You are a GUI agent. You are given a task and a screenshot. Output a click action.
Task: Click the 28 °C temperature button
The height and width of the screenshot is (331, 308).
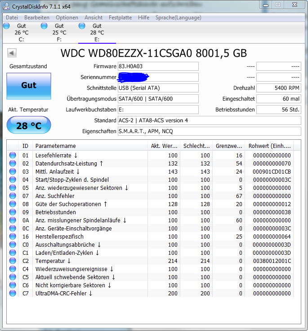pyautogui.click(x=29, y=125)
